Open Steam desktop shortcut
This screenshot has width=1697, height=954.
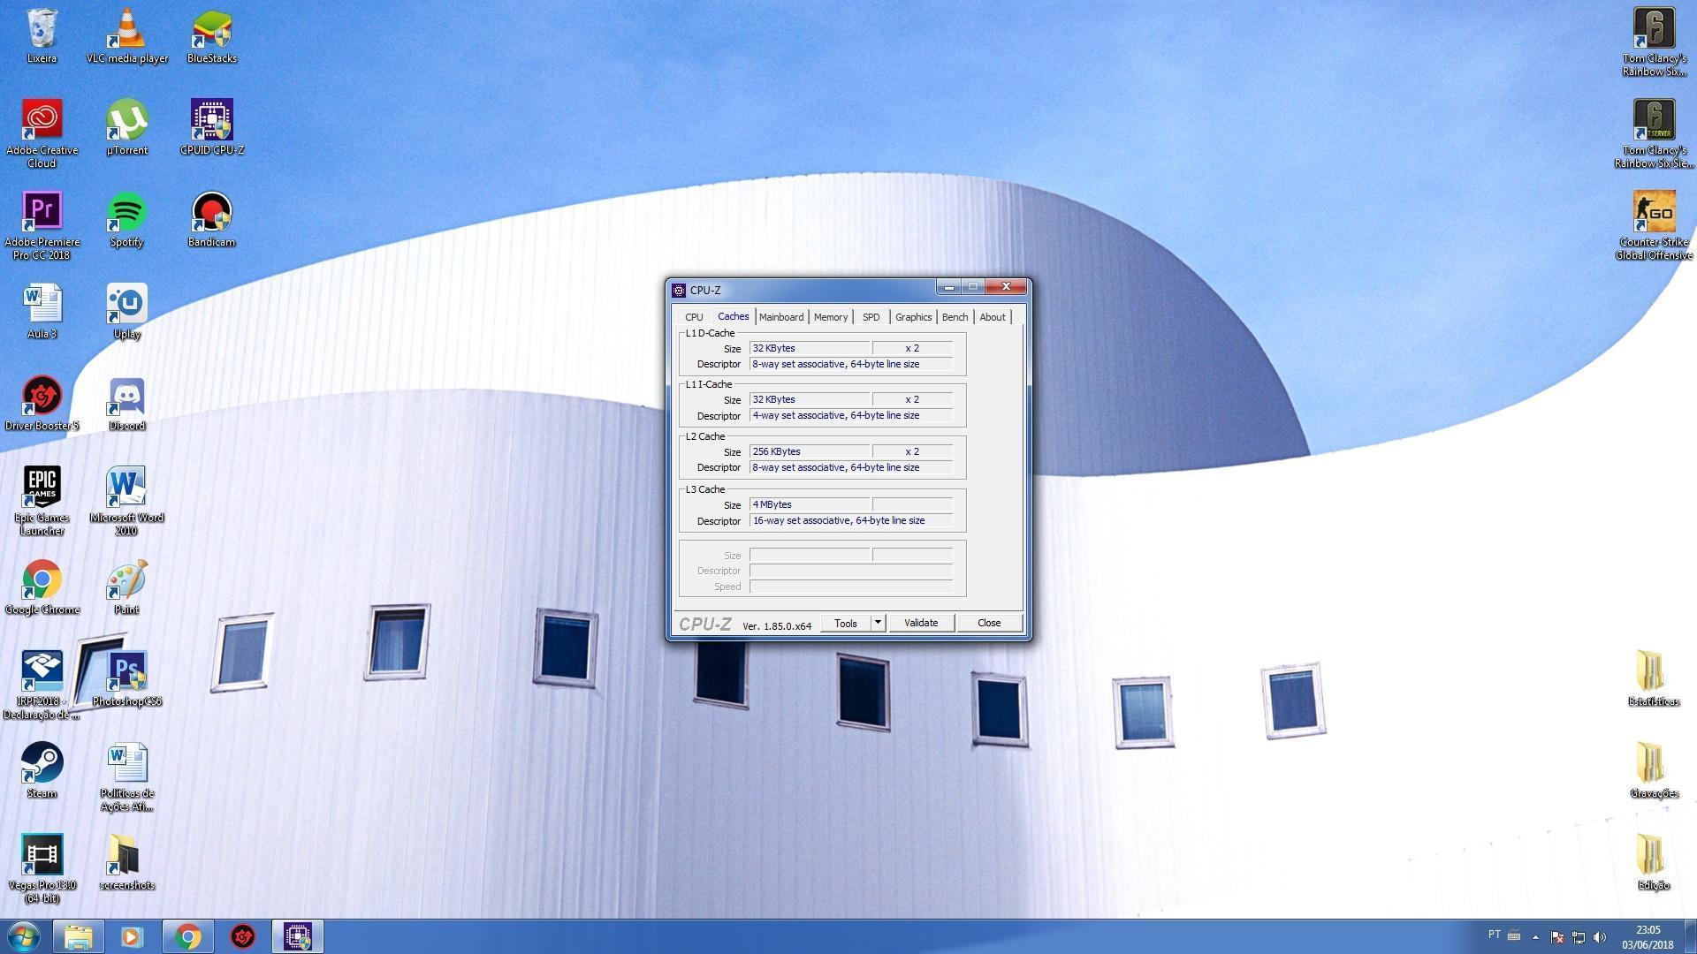tap(42, 770)
